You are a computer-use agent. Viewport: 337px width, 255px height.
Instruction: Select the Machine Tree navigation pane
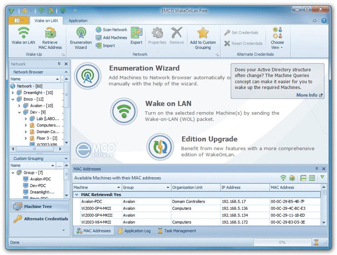(39, 207)
